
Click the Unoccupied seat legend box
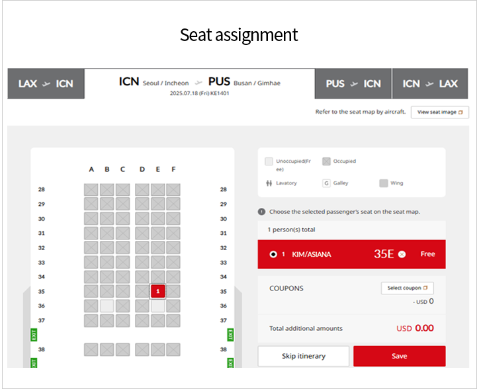click(x=269, y=161)
